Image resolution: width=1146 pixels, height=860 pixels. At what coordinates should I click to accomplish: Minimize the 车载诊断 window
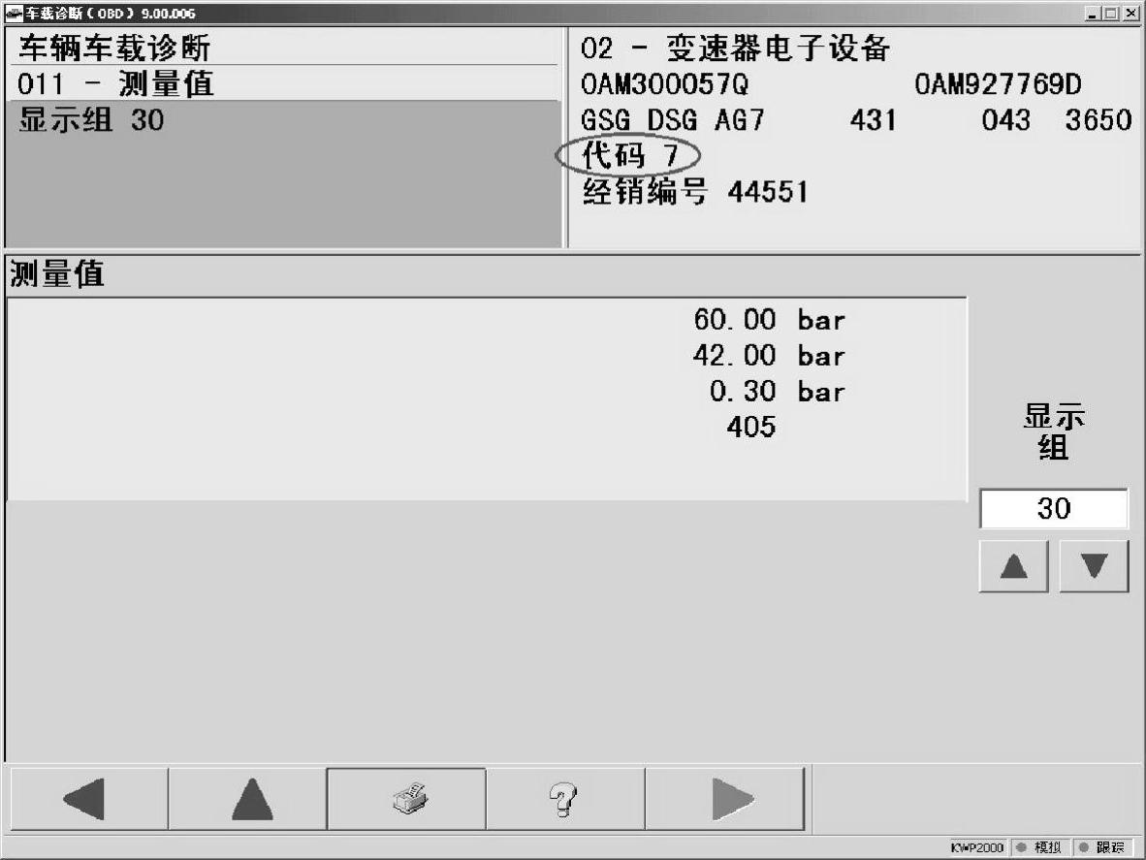point(1093,14)
